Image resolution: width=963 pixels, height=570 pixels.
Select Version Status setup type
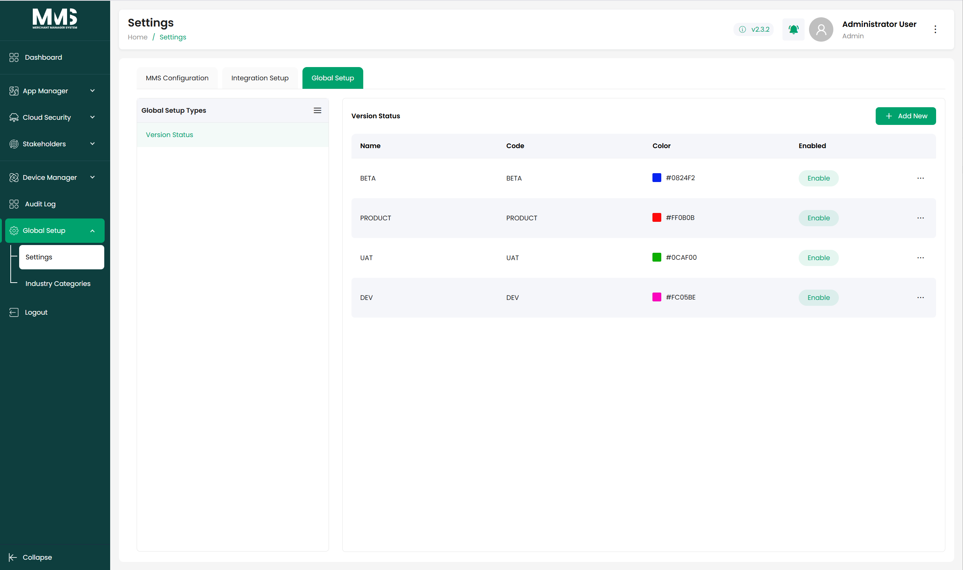tap(233, 135)
